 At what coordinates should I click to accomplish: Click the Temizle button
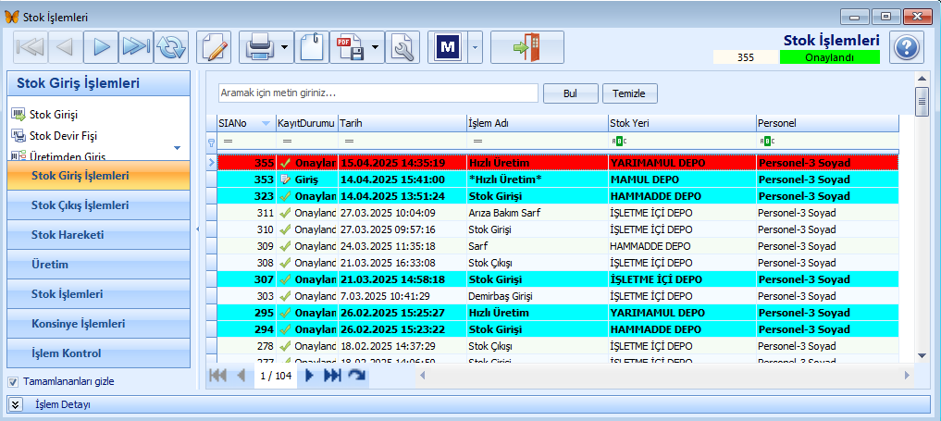coord(630,93)
